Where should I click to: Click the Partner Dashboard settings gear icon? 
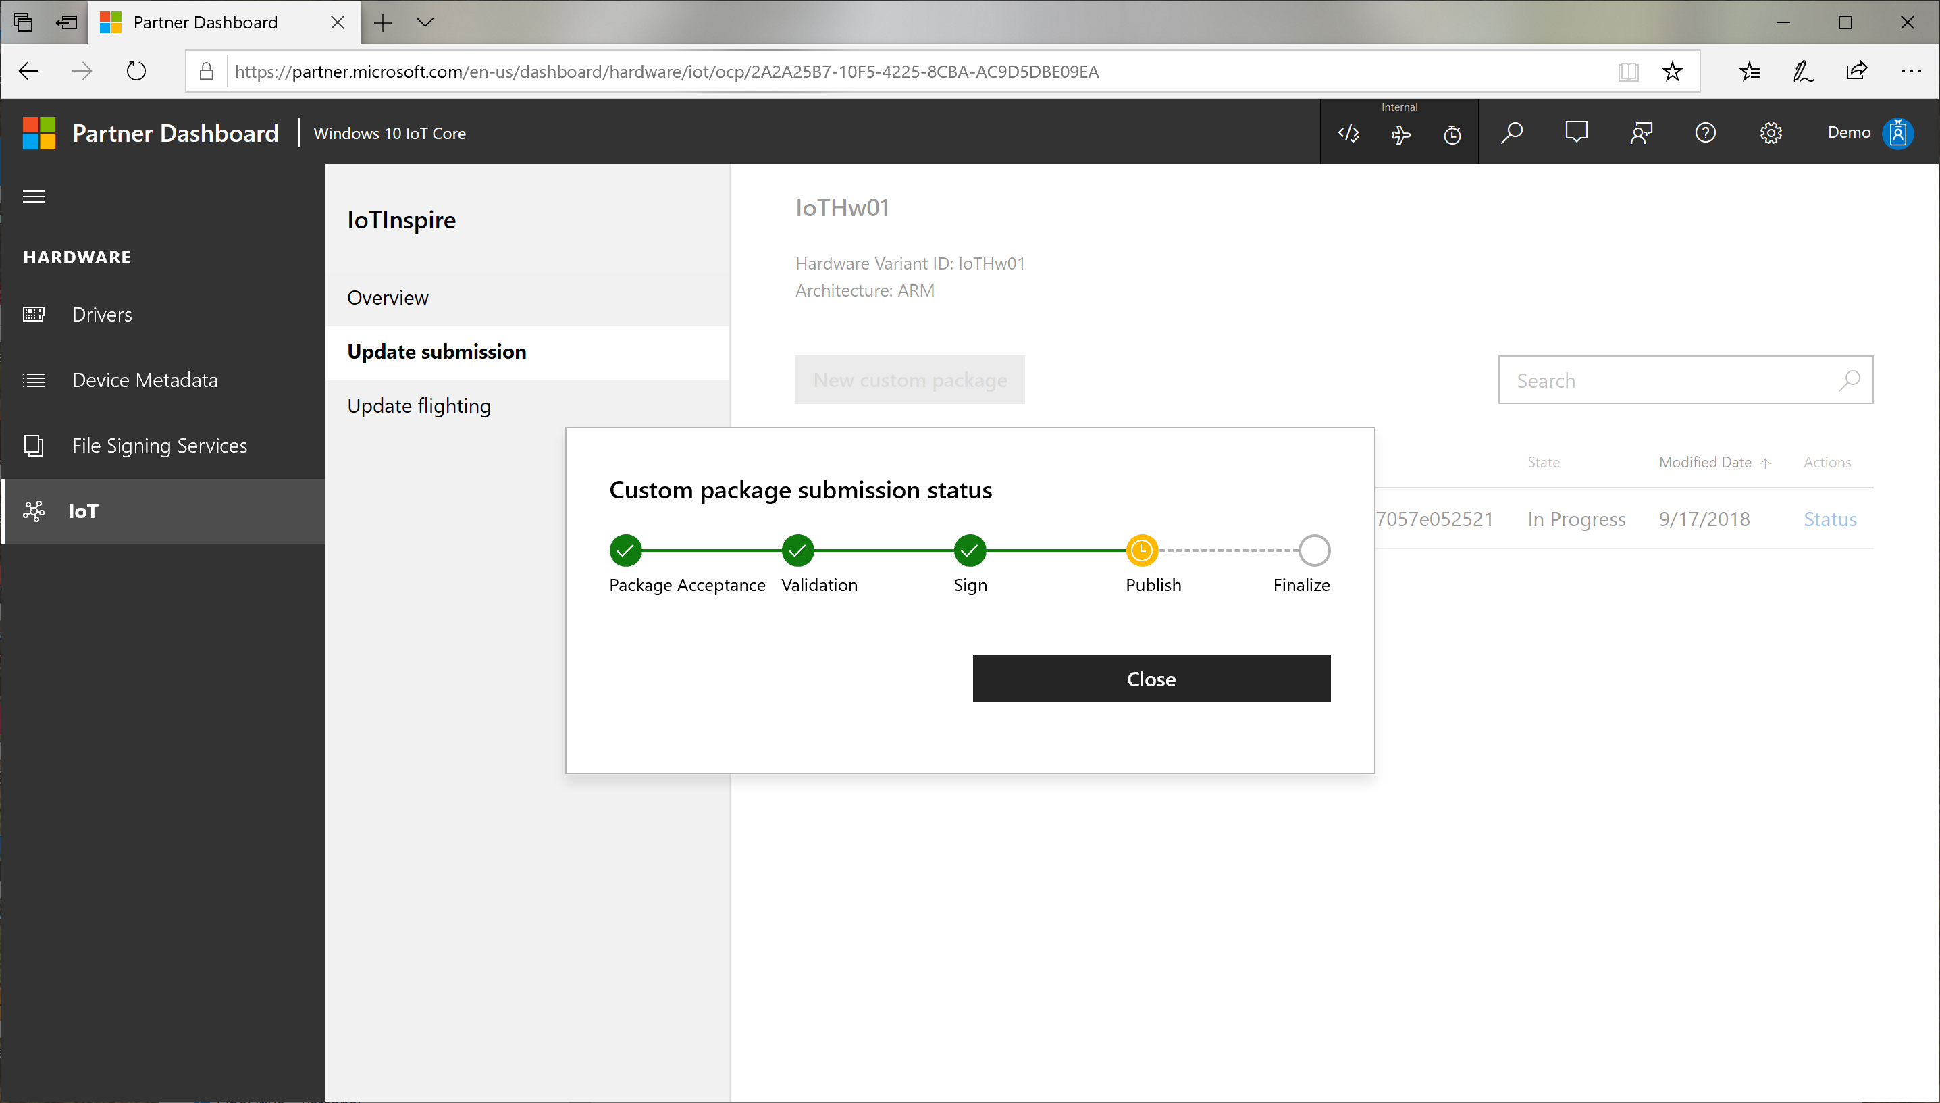click(1772, 133)
